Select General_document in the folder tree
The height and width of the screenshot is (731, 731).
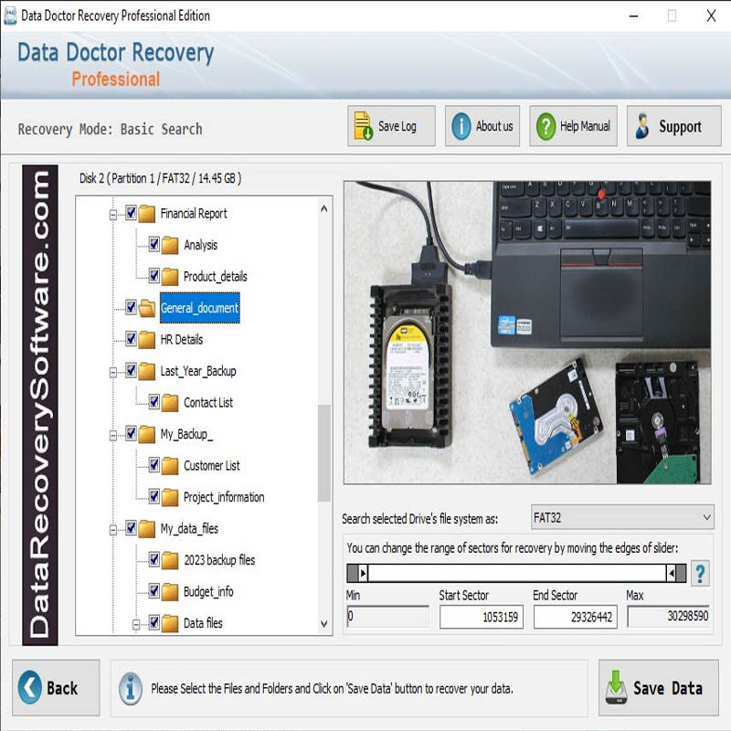[199, 308]
